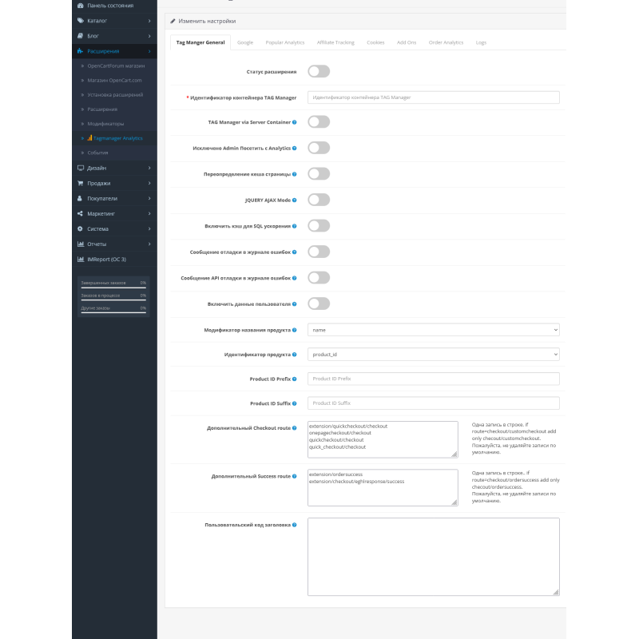Click the Отчеты chart icon

(81, 244)
